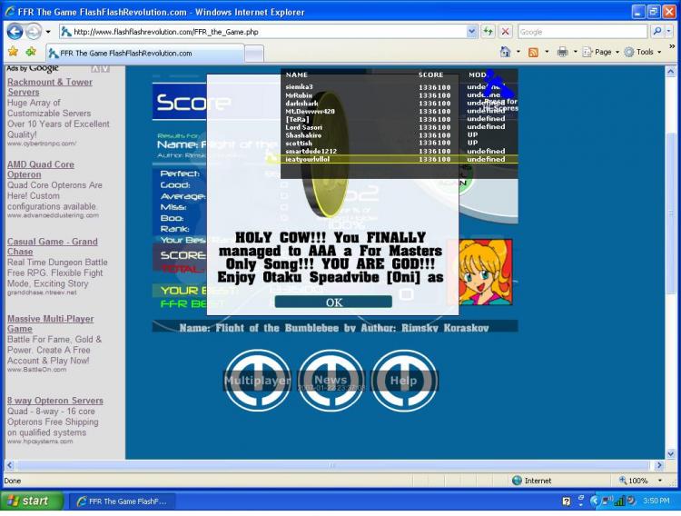Click the 100% zoom level button
Screen dimensions: 681x516
(634, 481)
